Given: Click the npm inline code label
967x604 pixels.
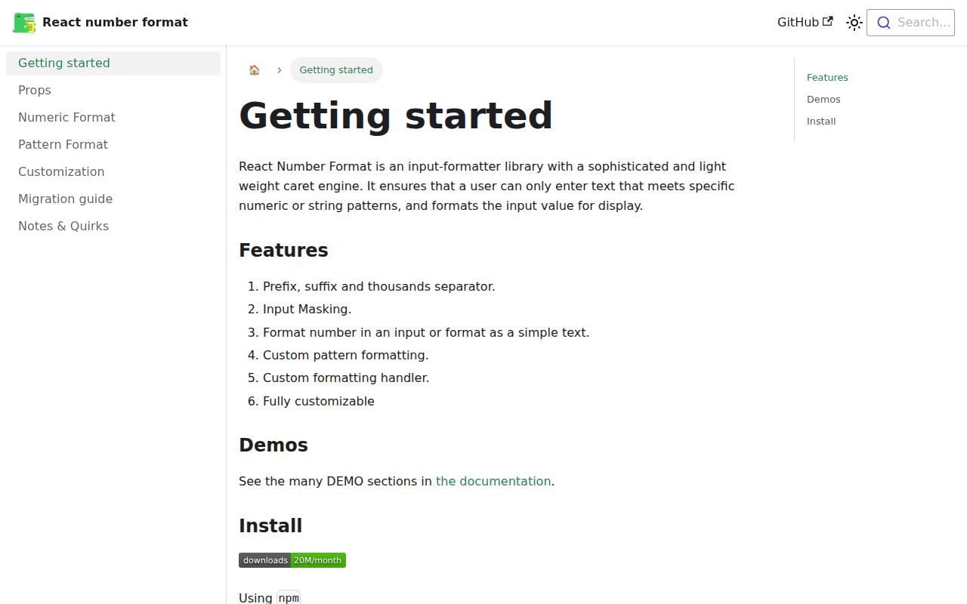Looking at the screenshot, I should 289,598.
